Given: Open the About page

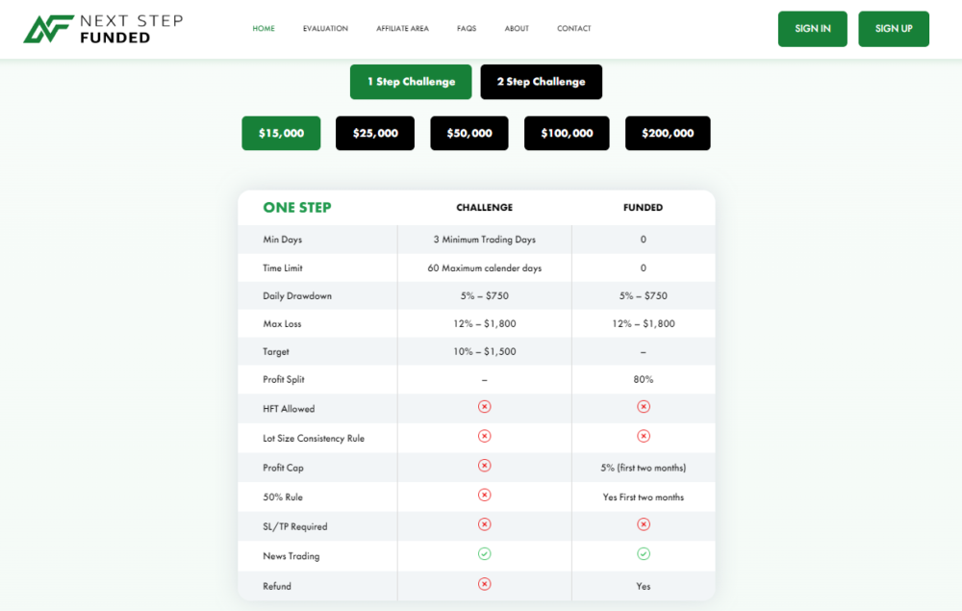Looking at the screenshot, I should coord(517,28).
